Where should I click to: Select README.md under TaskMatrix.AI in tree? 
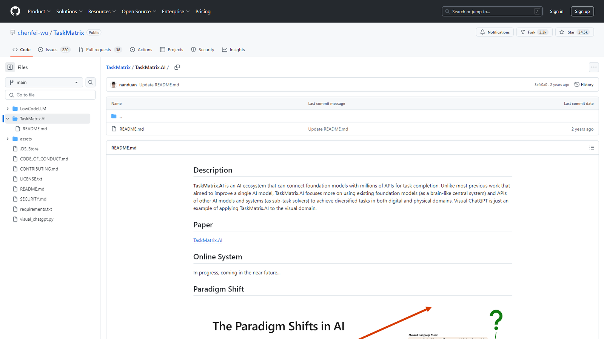(x=35, y=129)
